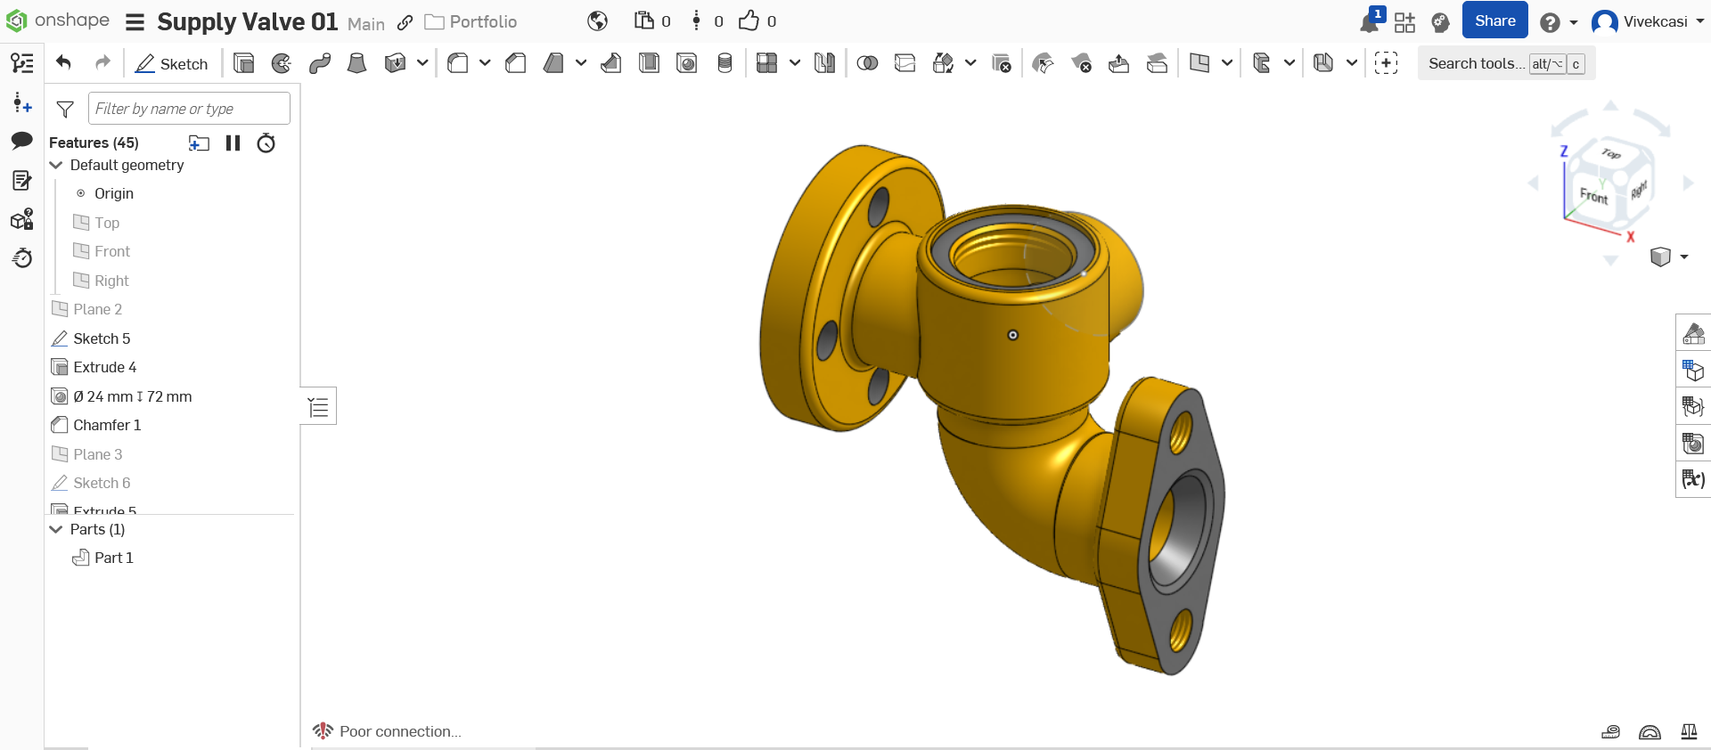This screenshot has height=750, width=1711.
Task: Select the Delete face tool
Action: click(x=1081, y=63)
